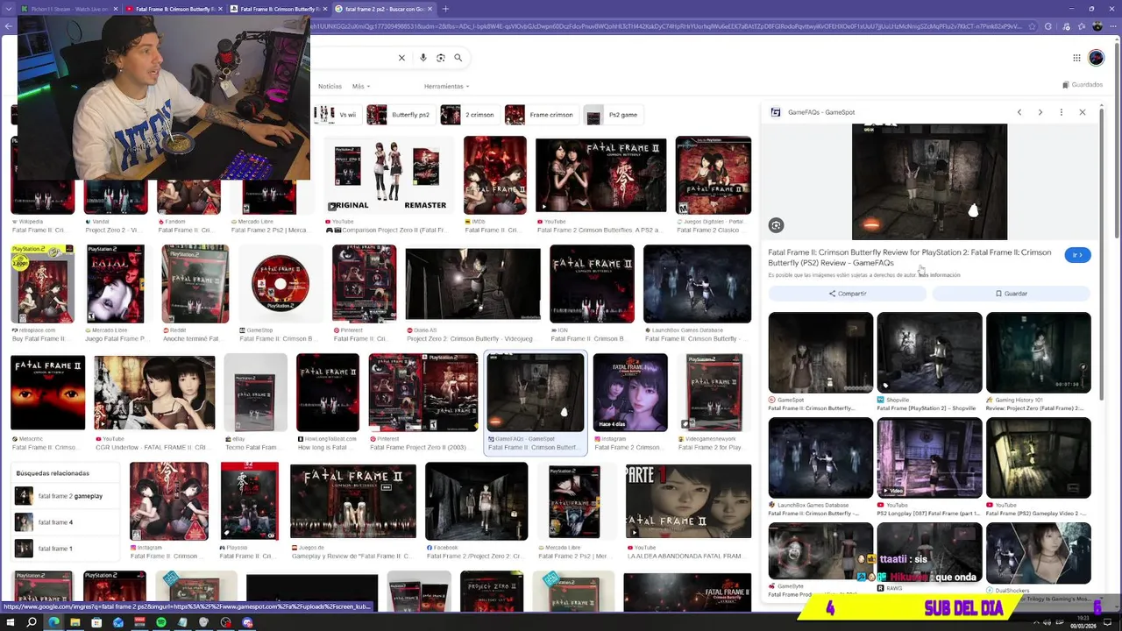Expand the Herramientas tools dropdown
Viewport: 1122px width, 631px height.
pos(446,87)
